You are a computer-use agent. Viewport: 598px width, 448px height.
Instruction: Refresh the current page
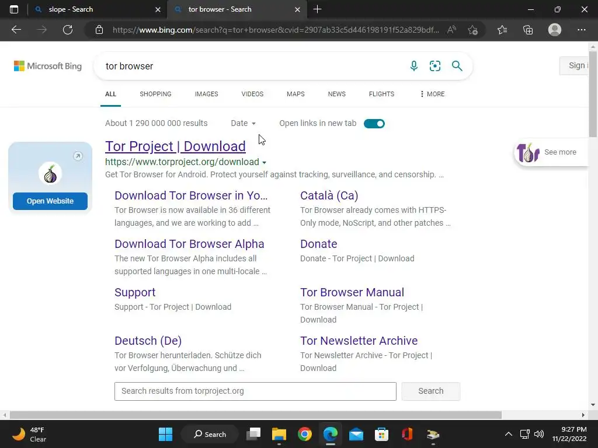(x=68, y=30)
